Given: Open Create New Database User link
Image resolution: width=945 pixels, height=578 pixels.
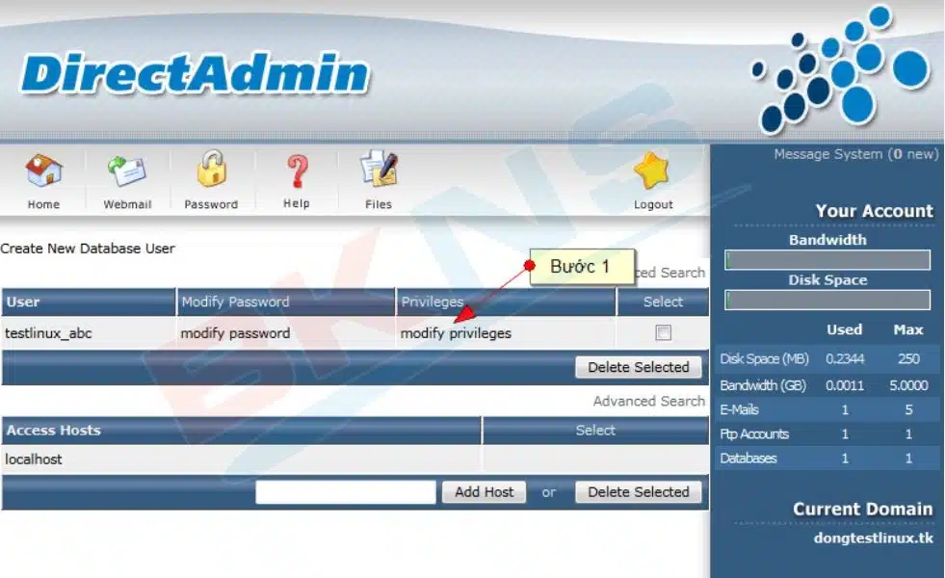Looking at the screenshot, I should (88, 249).
